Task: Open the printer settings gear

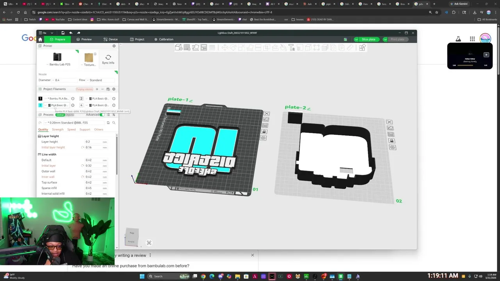Action: tap(114, 46)
